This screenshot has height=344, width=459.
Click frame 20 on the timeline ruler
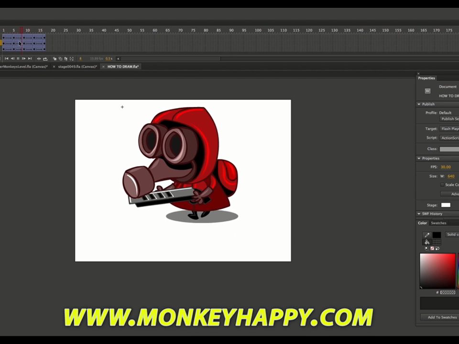tap(53, 31)
